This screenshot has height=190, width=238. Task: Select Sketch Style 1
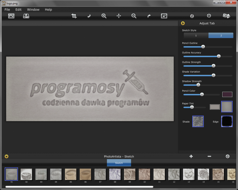(x=196, y=36)
